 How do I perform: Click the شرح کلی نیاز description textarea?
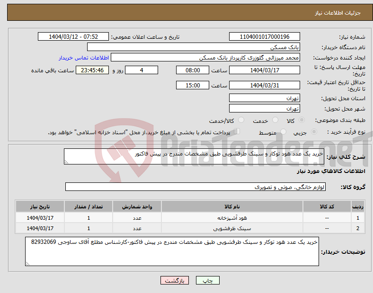click(x=194, y=156)
